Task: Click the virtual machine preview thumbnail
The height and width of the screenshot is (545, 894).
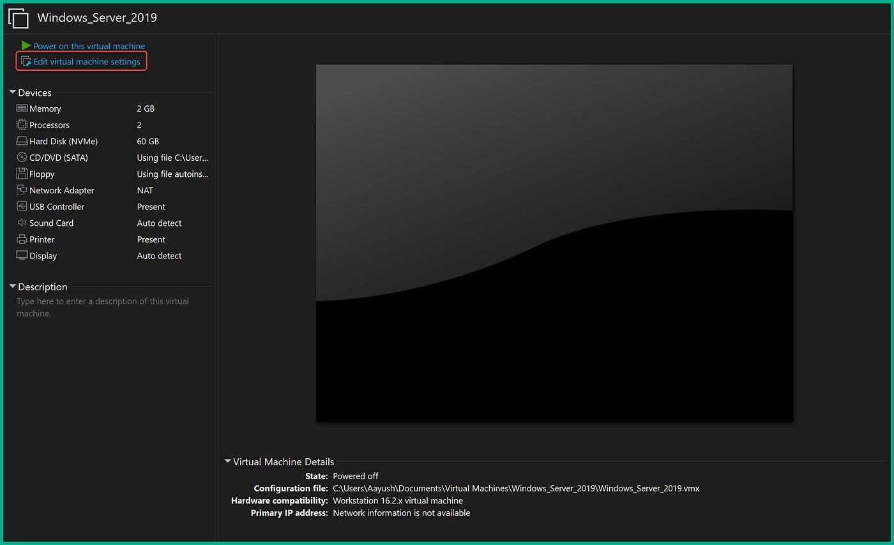Action: tap(554, 243)
